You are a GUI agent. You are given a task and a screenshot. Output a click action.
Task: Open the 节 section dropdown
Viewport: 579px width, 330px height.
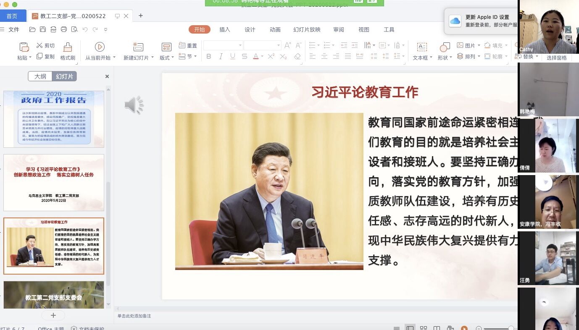[188, 56]
